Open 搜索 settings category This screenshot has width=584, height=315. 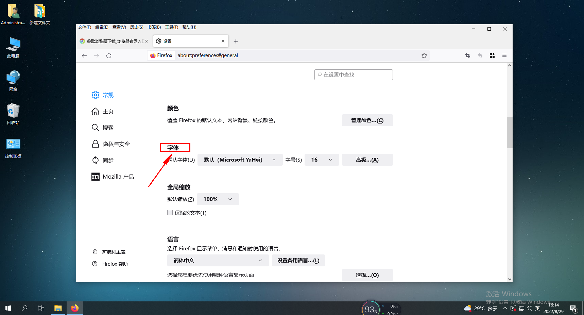click(x=103, y=128)
